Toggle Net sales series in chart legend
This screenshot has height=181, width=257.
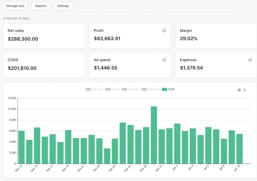(94, 89)
